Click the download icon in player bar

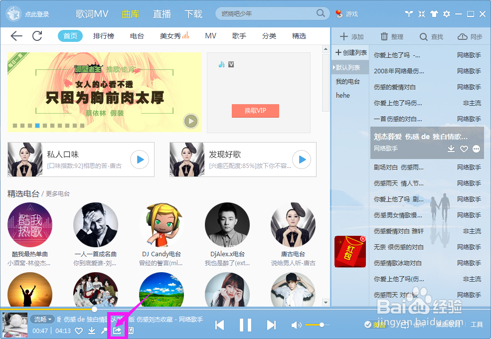click(92, 331)
